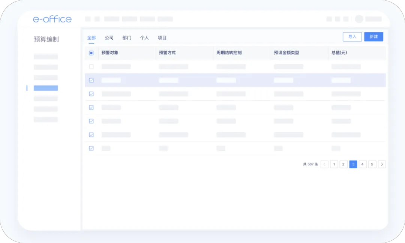Image resolution: width=405 pixels, height=243 pixels.
Task: Check the unchecked checkbox in first row
Action: [91, 67]
